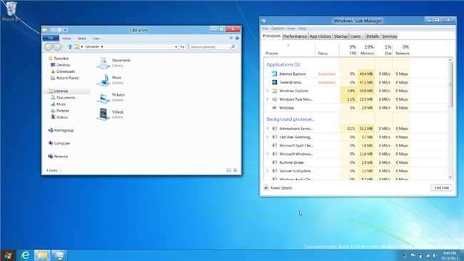
Task: Switch to the App History tab
Action: pos(321,36)
